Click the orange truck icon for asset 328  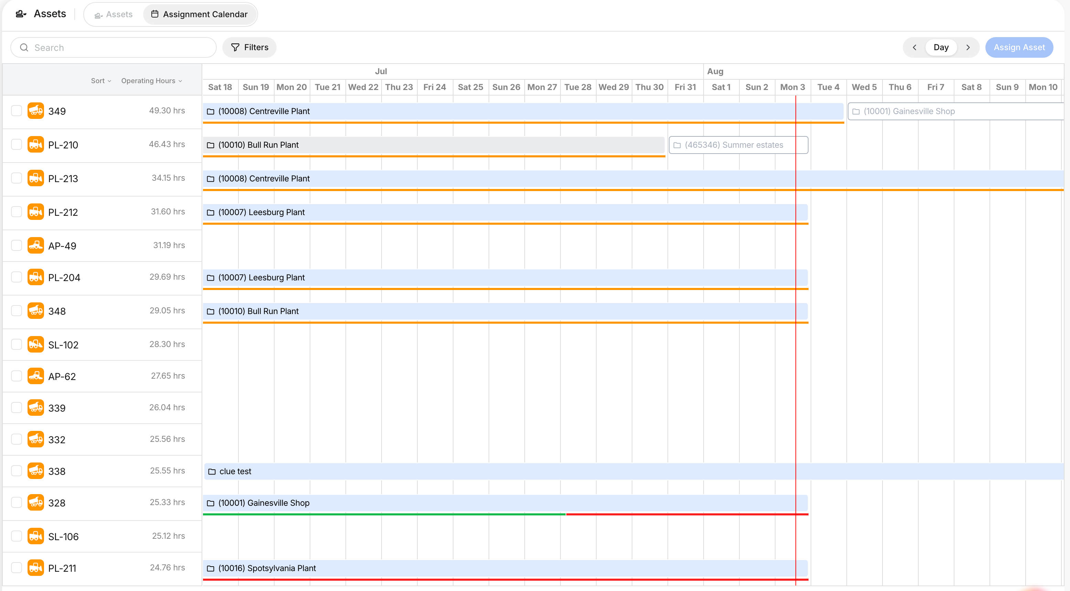(x=36, y=502)
